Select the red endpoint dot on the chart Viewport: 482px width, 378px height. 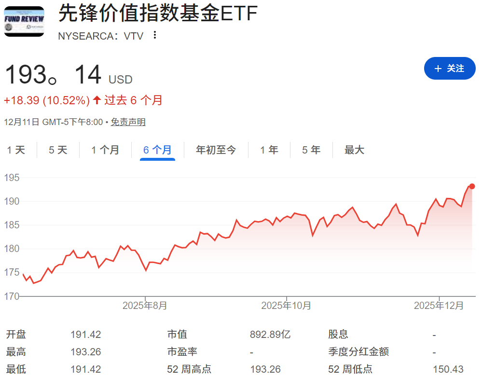point(471,186)
